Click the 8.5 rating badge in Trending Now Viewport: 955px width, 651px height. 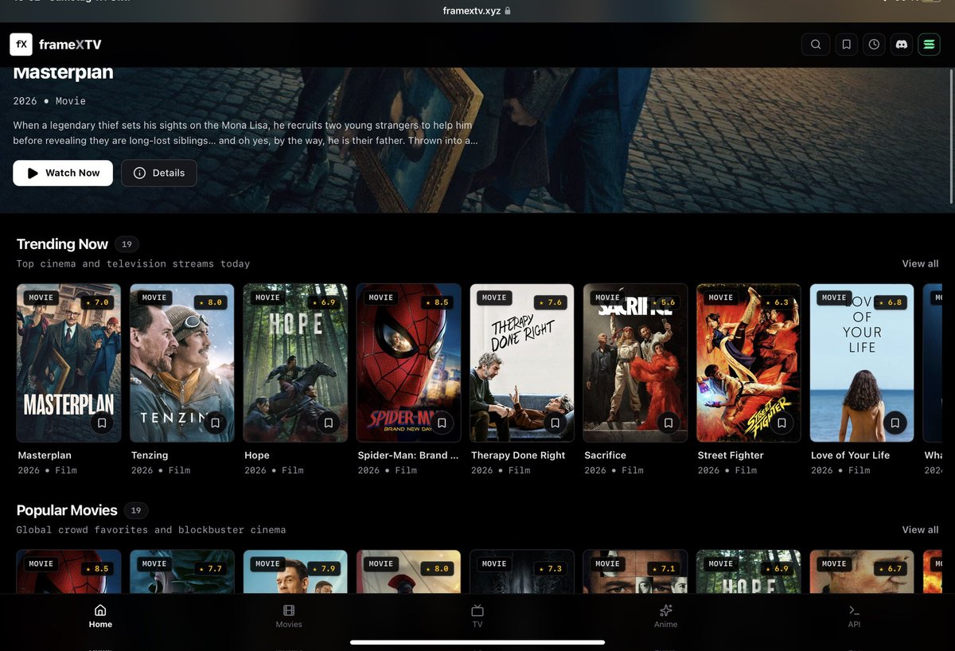438,302
